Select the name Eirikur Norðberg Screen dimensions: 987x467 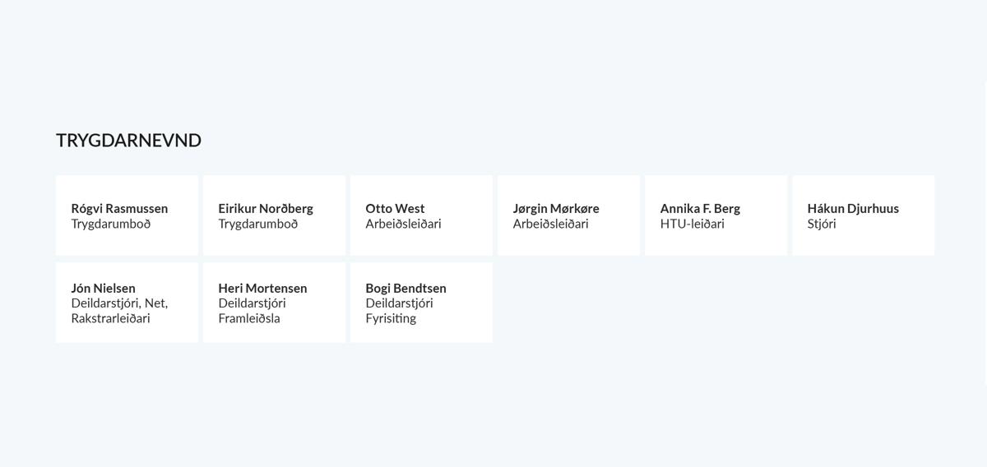[266, 209]
